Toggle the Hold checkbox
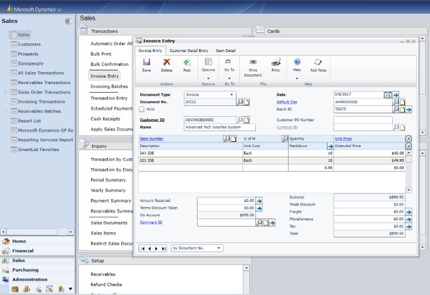The width and height of the screenshot is (430, 295). [x=142, y=109]
